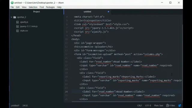Open the Edit menu

click(x=18, y=7)
